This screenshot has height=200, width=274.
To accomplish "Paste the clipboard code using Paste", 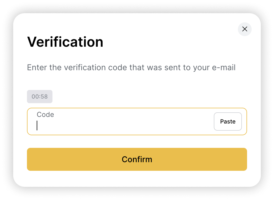I will coord(228,121).
